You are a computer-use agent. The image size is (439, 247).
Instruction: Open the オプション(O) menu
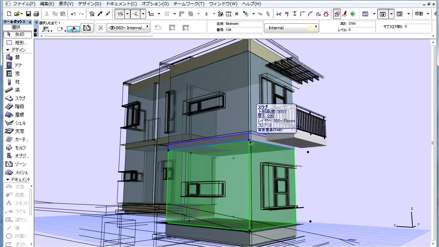(155, 4)
